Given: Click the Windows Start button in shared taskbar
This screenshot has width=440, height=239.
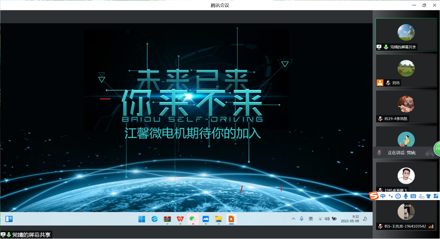Looking at the screenshot, I should pyautogui.click(x=142, y=219).
